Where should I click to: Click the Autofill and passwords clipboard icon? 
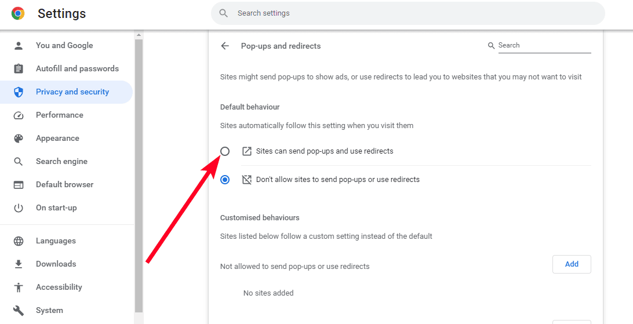click(x=19, y=69)
